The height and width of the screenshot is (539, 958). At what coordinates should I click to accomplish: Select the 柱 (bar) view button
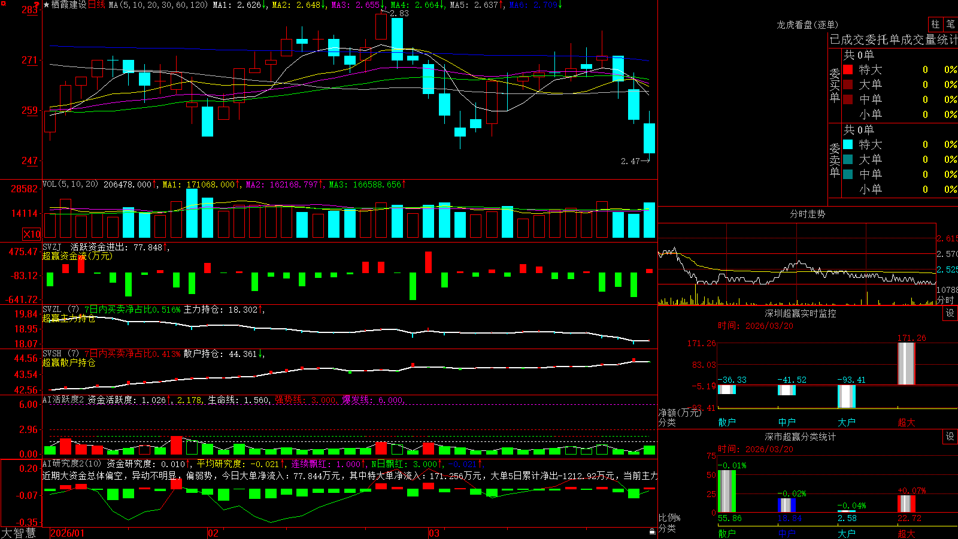[935, 24]
